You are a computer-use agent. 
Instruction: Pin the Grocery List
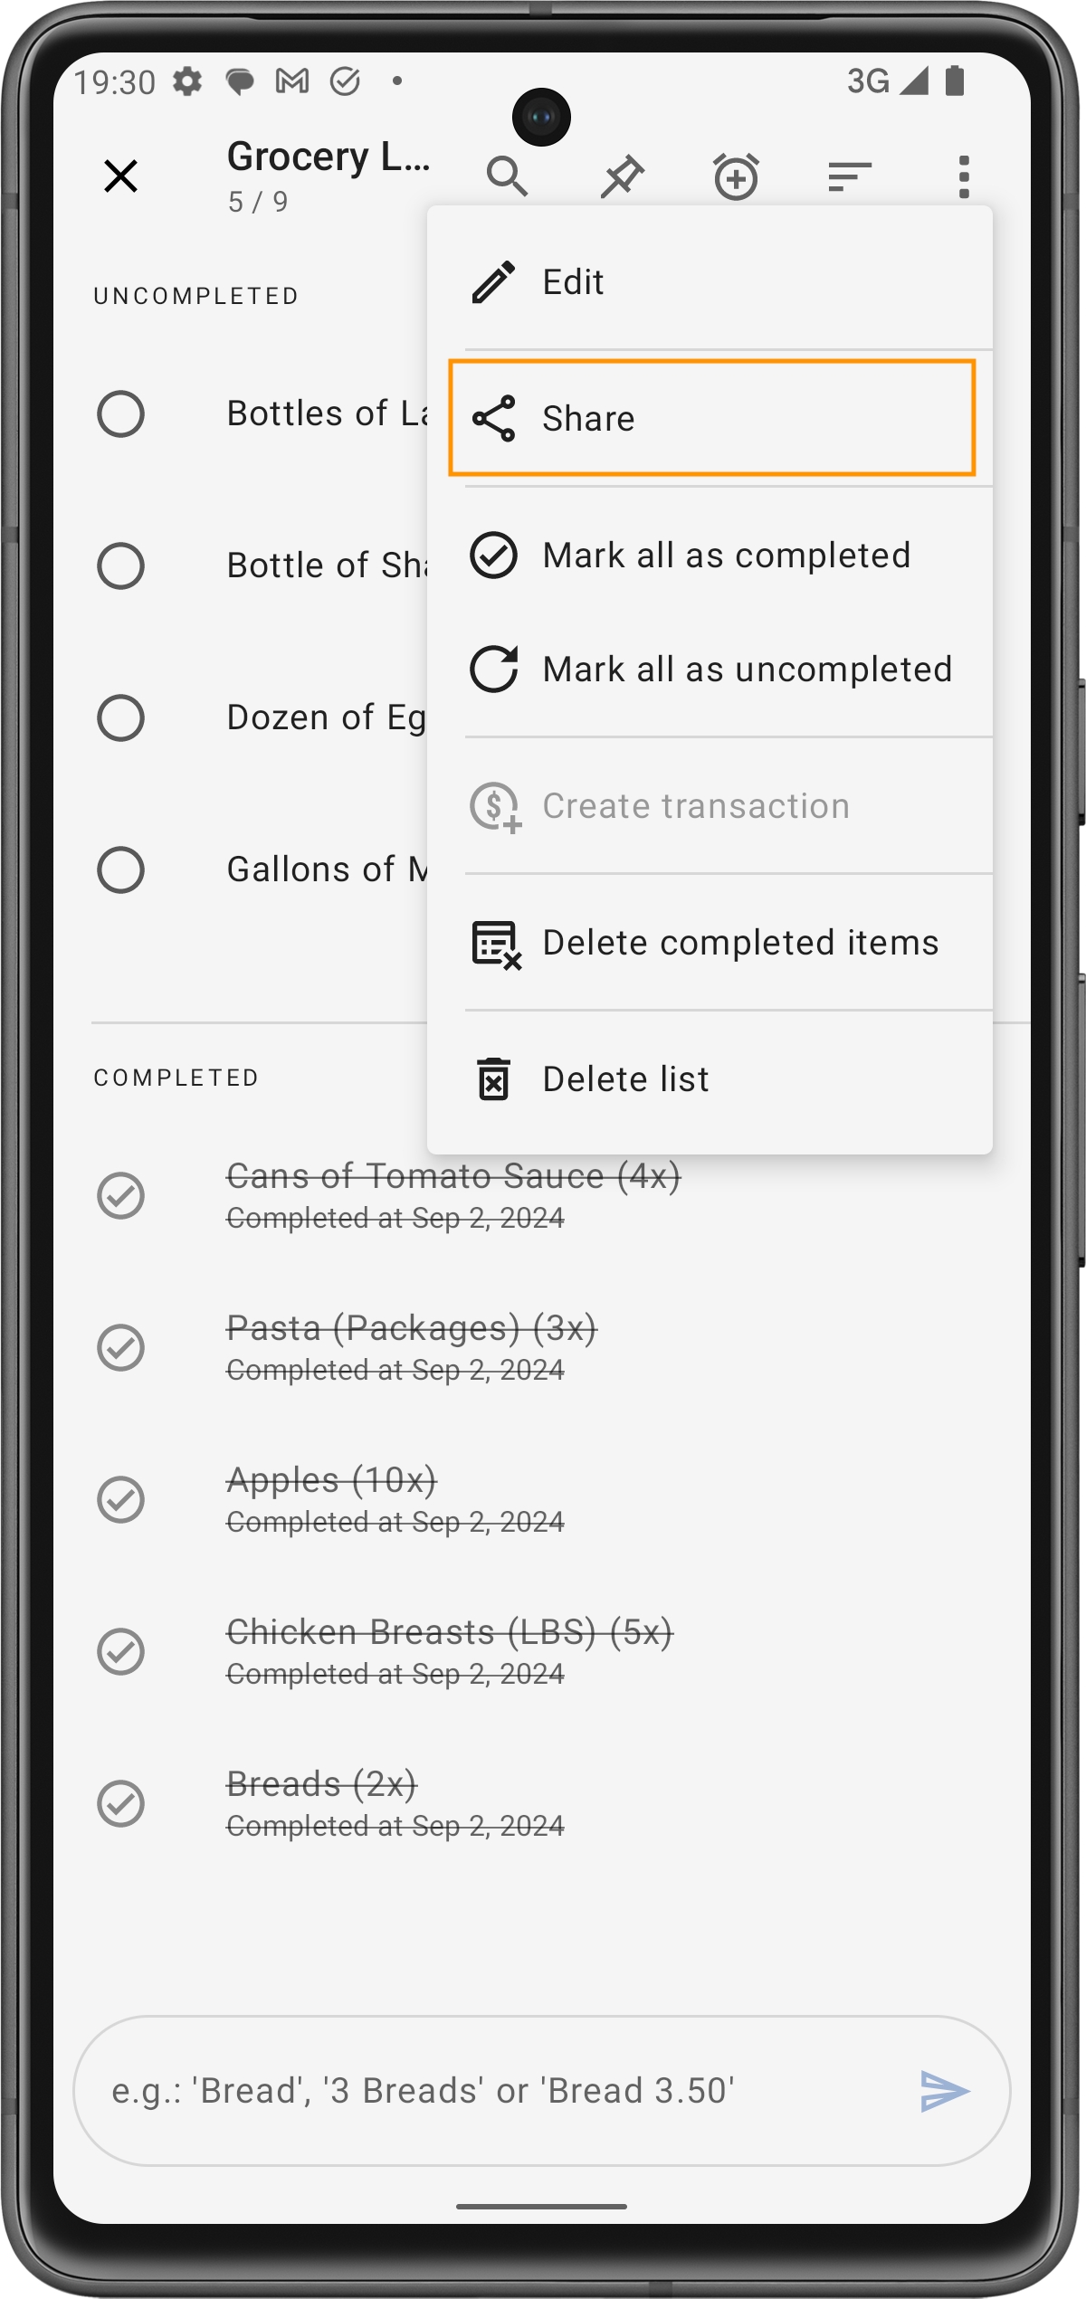pos(623,176)
